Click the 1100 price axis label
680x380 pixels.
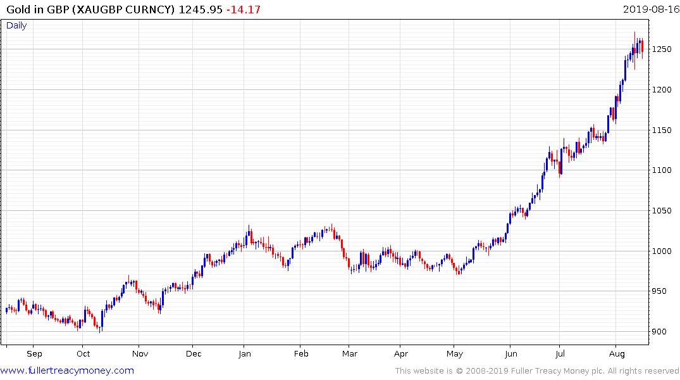pyautogui.click(x=662, y=170)
